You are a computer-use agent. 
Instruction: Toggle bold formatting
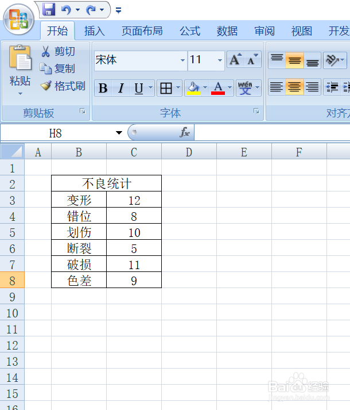(103, 88)
